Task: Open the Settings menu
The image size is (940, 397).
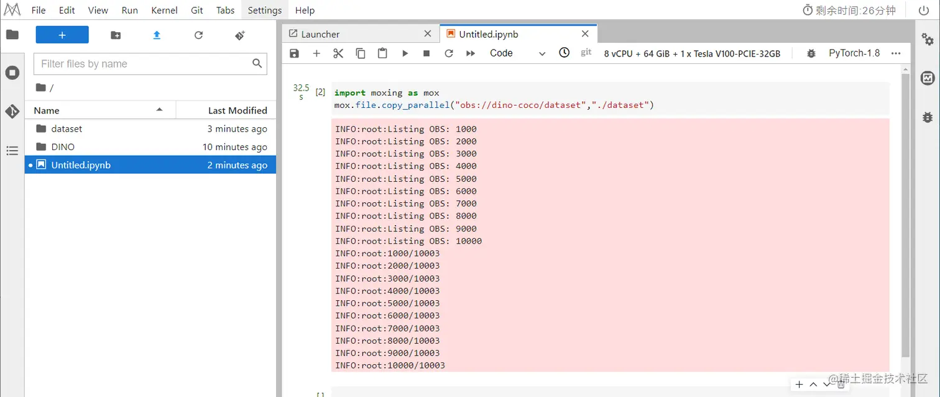Action: 265,10
